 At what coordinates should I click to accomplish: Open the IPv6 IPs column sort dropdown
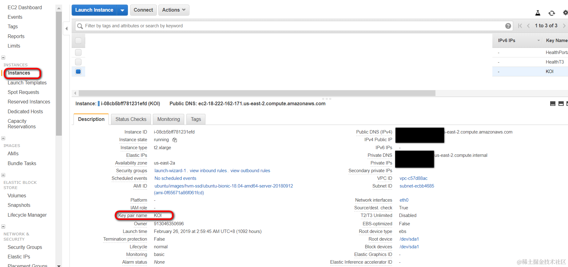pos(538,41)
